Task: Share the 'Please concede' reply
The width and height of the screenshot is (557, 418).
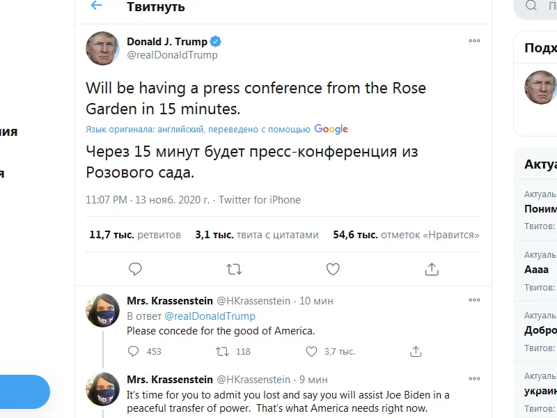Action: (x=416, y=351)
